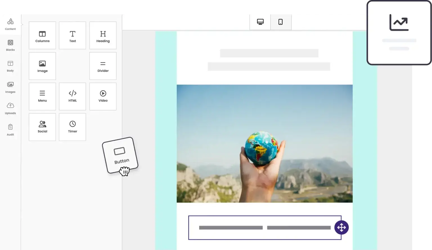Select the globe photo in email
Viewport: 432px width, 250px height.
264,143
